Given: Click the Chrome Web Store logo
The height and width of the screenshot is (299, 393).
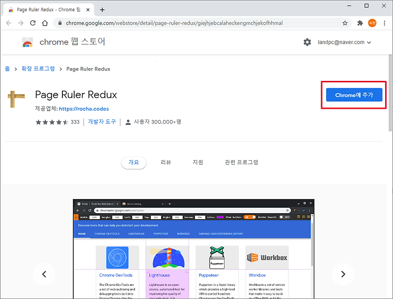Looking at the screenshot, I should pos(28,42).
